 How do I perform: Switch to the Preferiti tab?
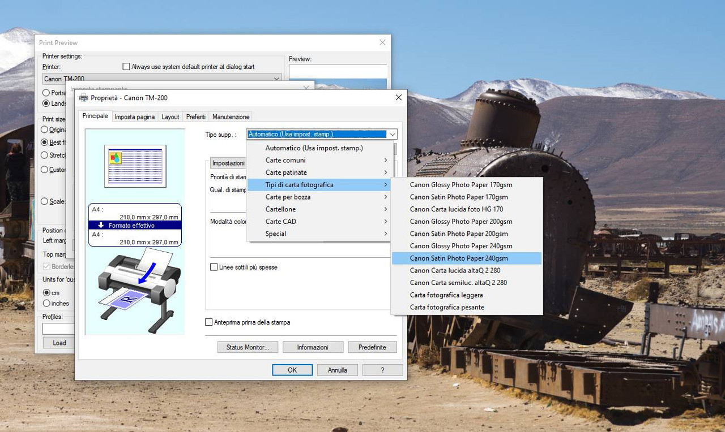pos(196,117)
